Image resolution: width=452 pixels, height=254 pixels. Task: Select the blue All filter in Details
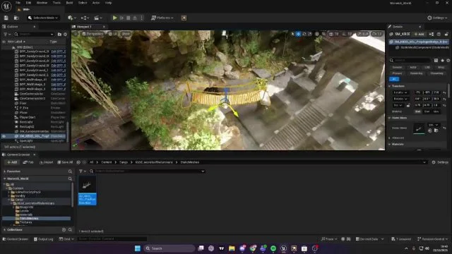pos(394,79)
